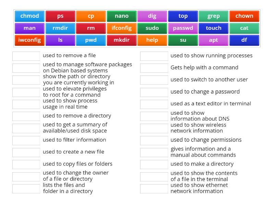
Task: Choose the df tile
Action: tap(244, 40)
